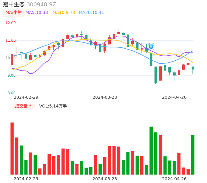Click the stock name 冠中生态
The image size is (207, 183).
pyautogui.click(x=14, y=5)
